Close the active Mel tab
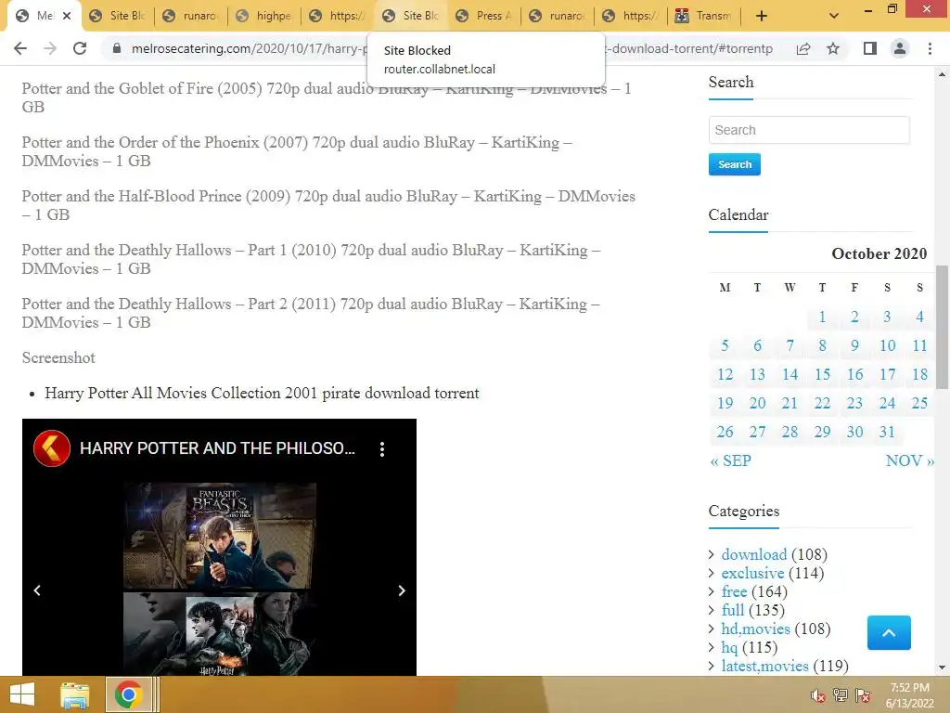Image resolution: width=950 pixels, height=713 pixels. point(67,16)
